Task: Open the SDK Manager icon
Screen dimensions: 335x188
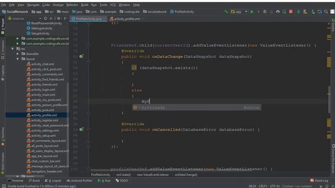Action: [313, 11]
